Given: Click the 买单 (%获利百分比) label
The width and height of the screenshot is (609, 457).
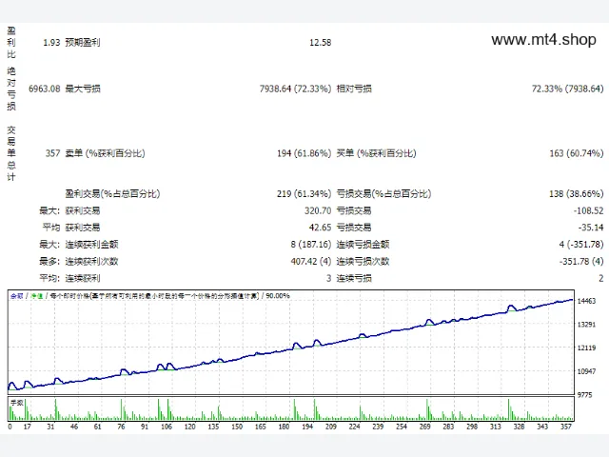Looking at the screenshot, I should pos(376,153).
